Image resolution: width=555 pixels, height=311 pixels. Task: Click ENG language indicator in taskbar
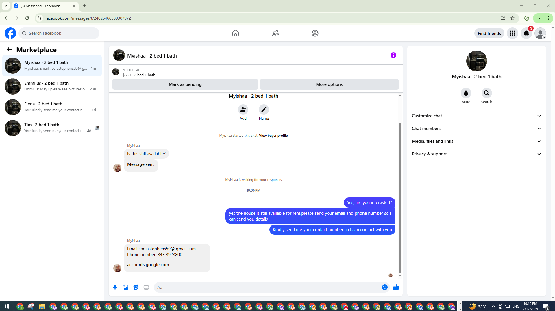click(x=516, y=306)
